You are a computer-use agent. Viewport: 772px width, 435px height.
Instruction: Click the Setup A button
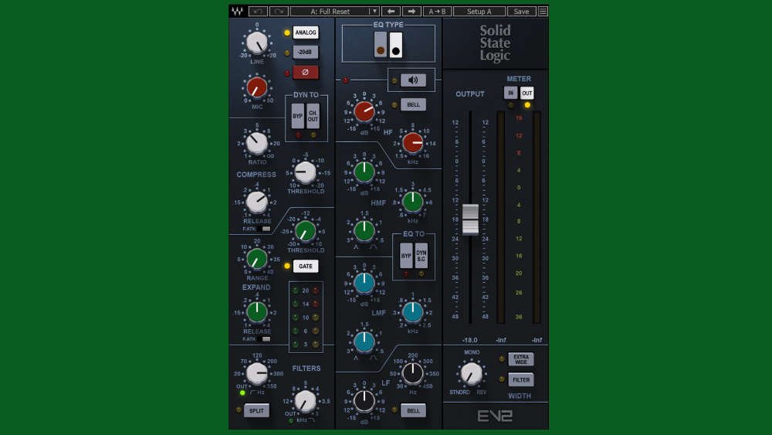click(479, 12)
